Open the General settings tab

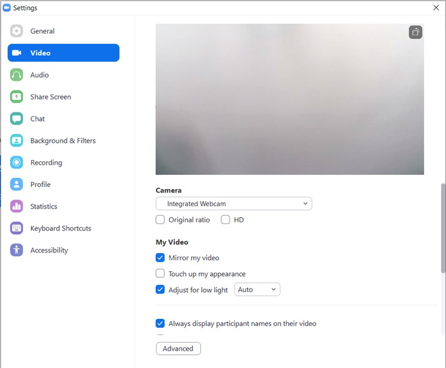[x=63, y=31]
